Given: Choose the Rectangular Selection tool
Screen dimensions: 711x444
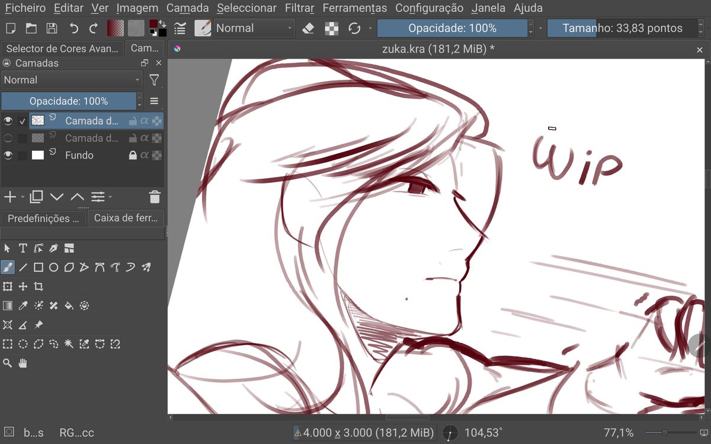Looking at the screenshot, I should pyautogui.click(x=8, y=343).
